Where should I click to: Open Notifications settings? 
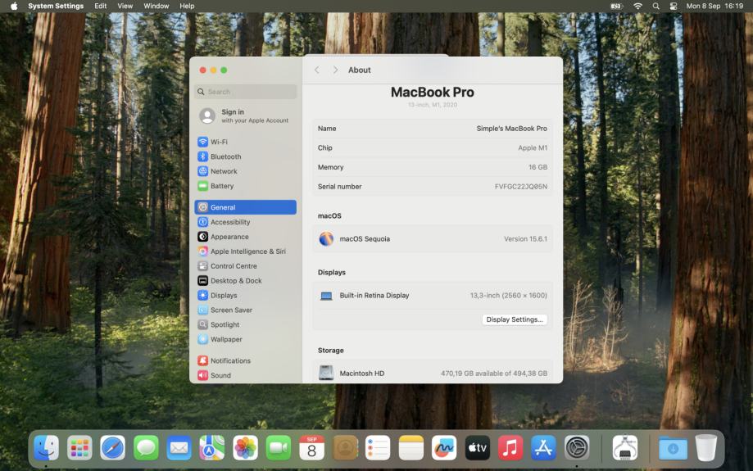click(x=229, y=360)
